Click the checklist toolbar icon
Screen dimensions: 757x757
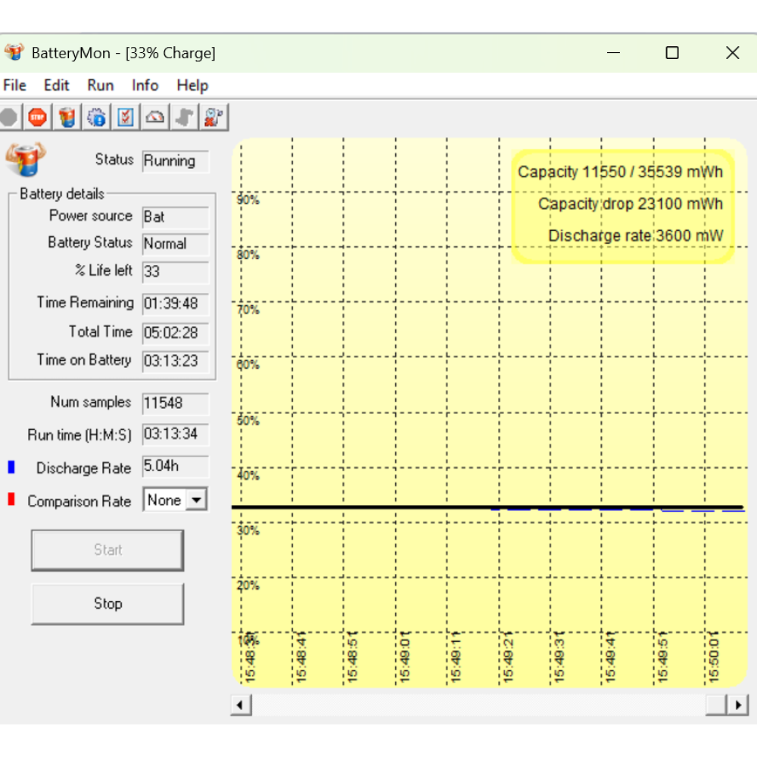[126, 117]
